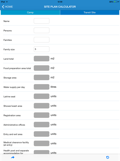Edit the Family size field

(42, 49)
